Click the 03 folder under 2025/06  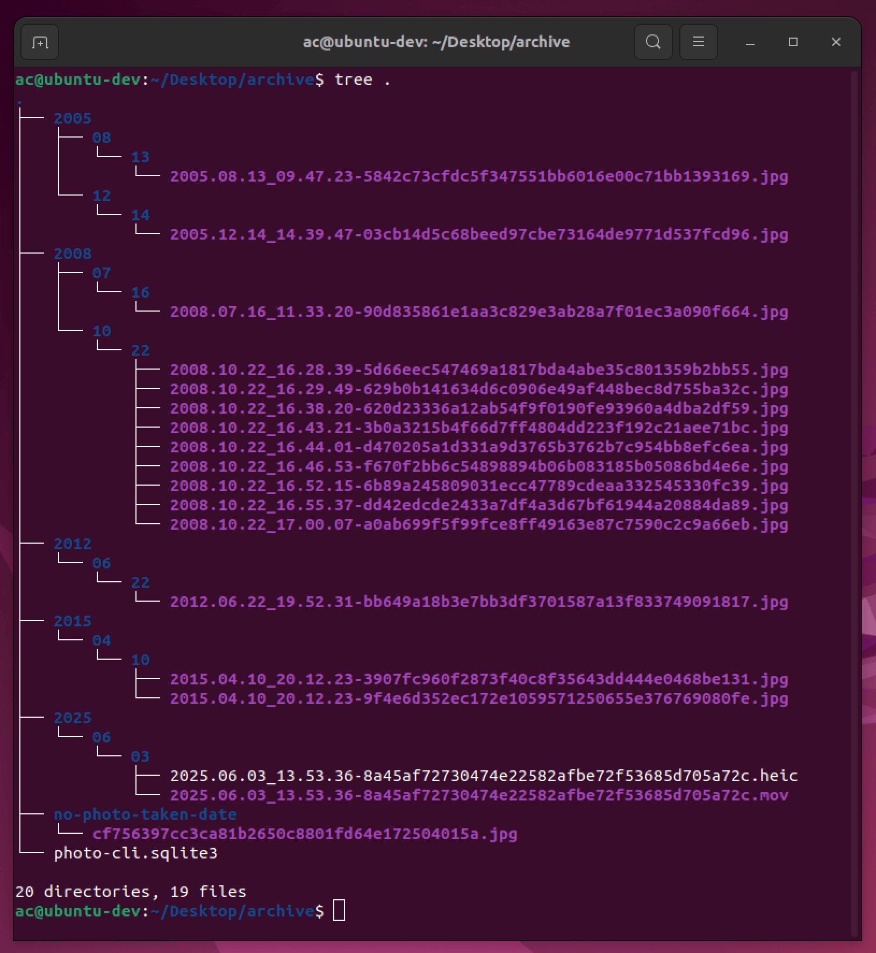click(140, 756)
